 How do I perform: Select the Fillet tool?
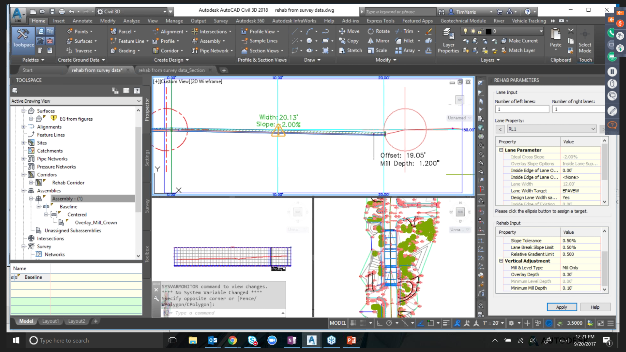[405, 41]
